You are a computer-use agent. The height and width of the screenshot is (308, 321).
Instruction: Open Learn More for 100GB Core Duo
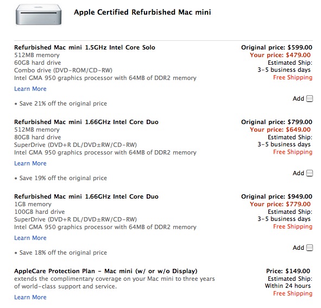pyautogui.click(x=30, y=238)
